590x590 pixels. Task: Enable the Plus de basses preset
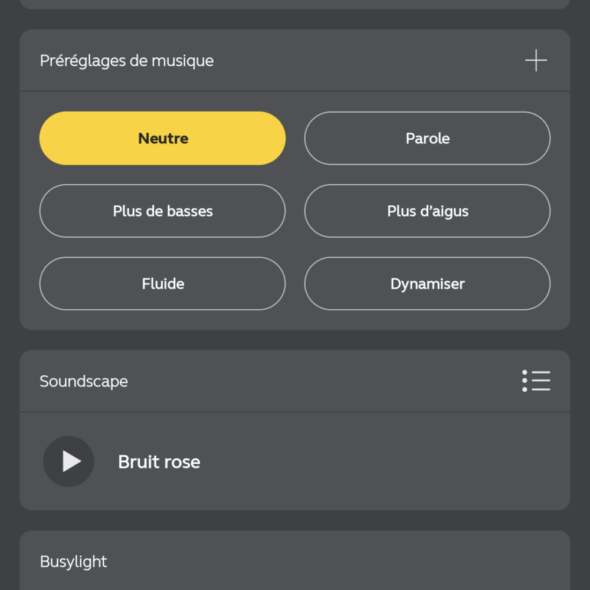click(163, 211)
